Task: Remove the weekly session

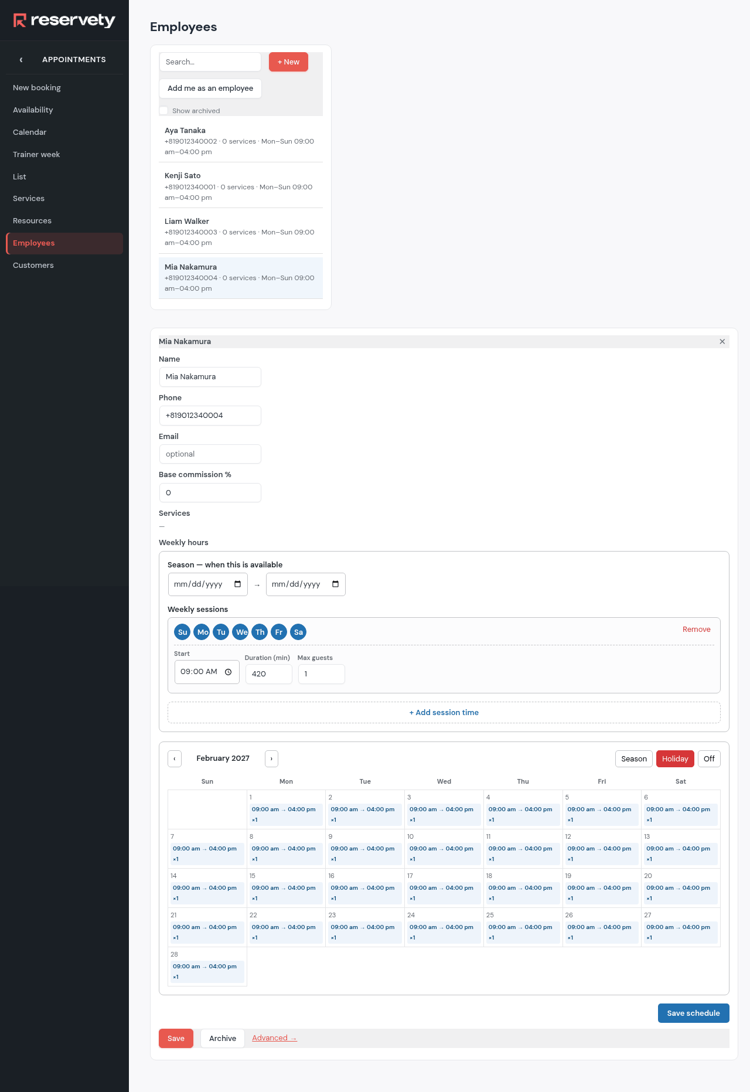Action: (x=696, y=630)
